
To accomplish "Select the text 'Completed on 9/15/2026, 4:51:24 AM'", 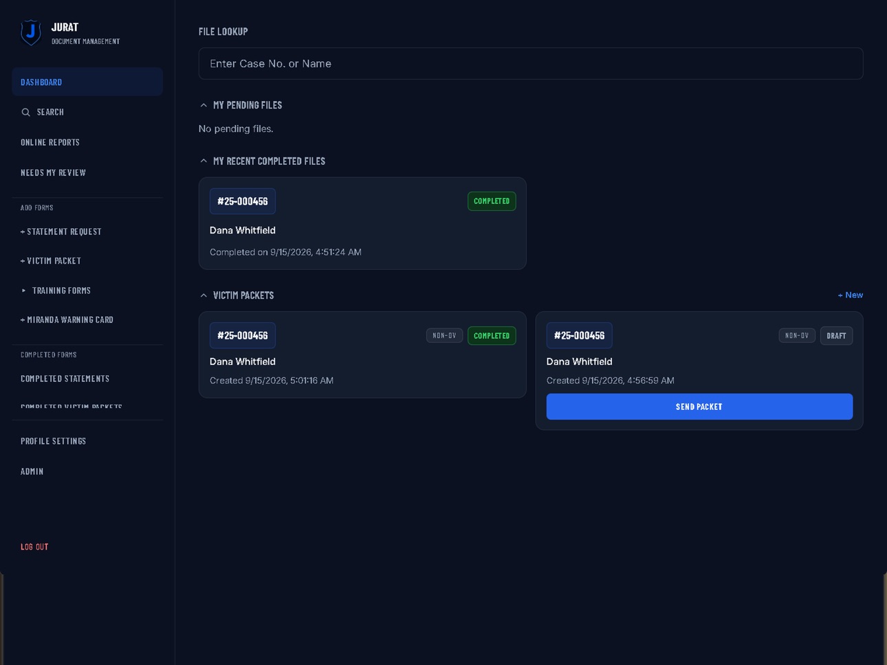I will pos(285,252).
